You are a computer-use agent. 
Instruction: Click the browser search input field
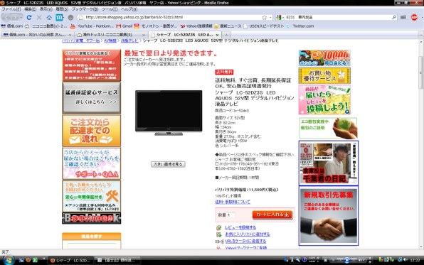pos(338,17)
